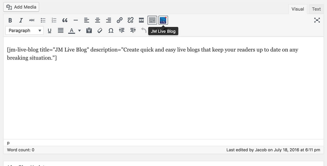Clear formatting with the eraser icon
This screenshot has height=166, width=327.
100,31
